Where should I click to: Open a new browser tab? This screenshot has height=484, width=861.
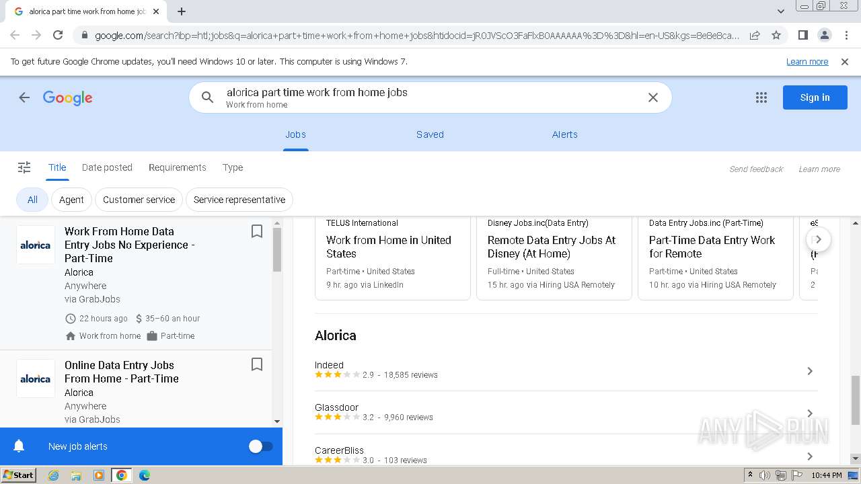(x=182, y=11)
